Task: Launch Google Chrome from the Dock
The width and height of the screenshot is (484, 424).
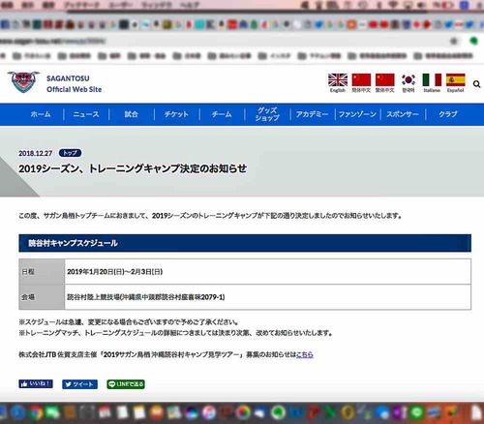Action: 35,412
